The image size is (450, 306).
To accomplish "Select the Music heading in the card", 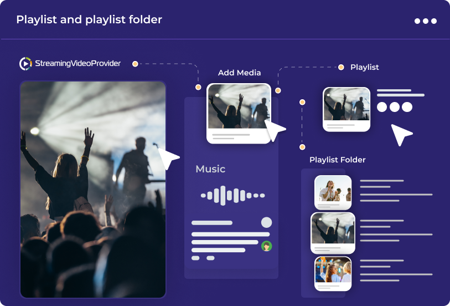I will pyautogui.click(x=210, y=169).
